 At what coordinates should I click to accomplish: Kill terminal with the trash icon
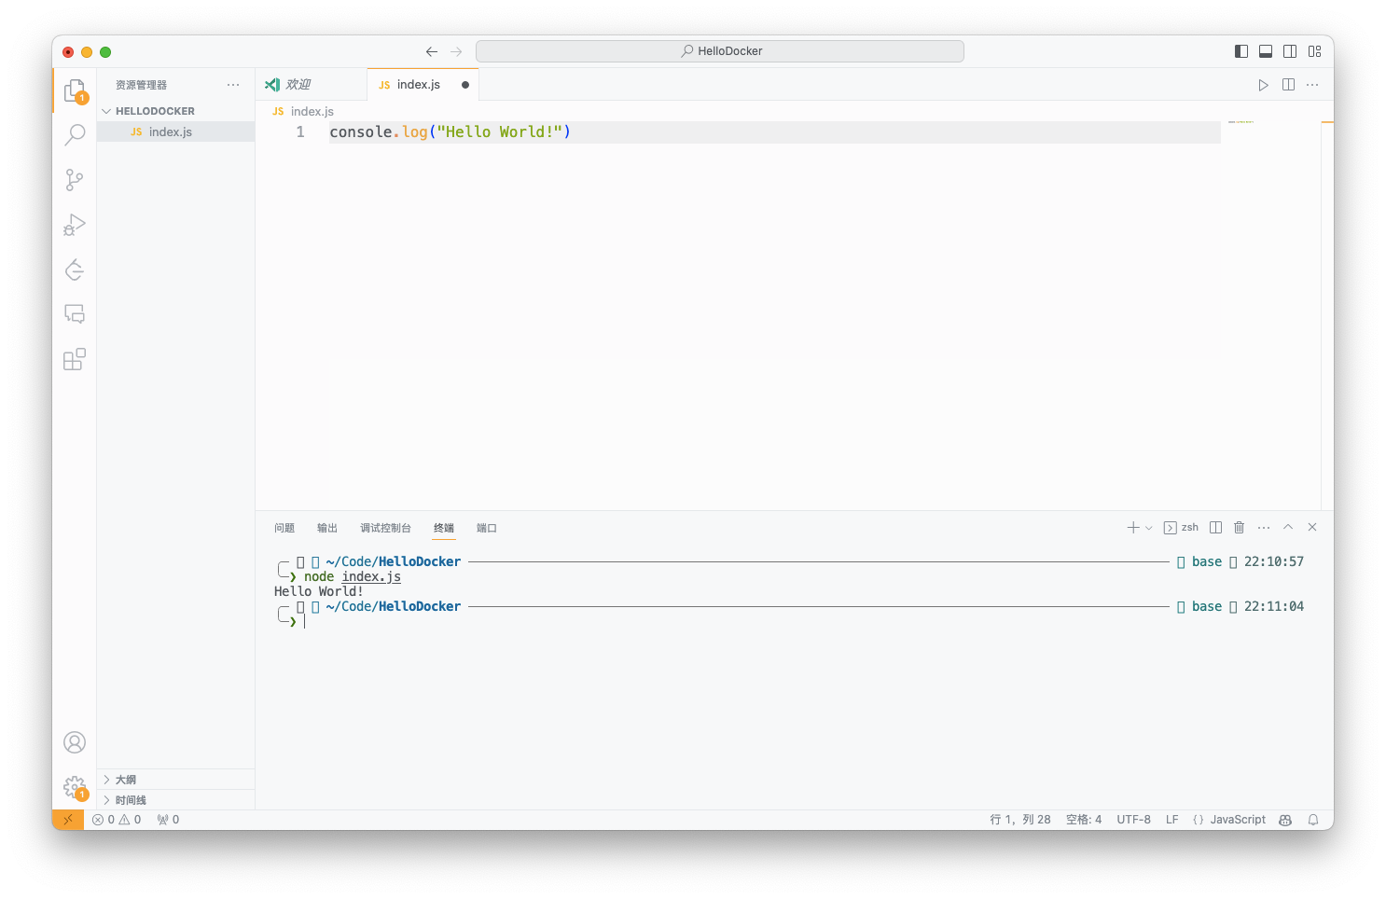(x=1239, y=528)
